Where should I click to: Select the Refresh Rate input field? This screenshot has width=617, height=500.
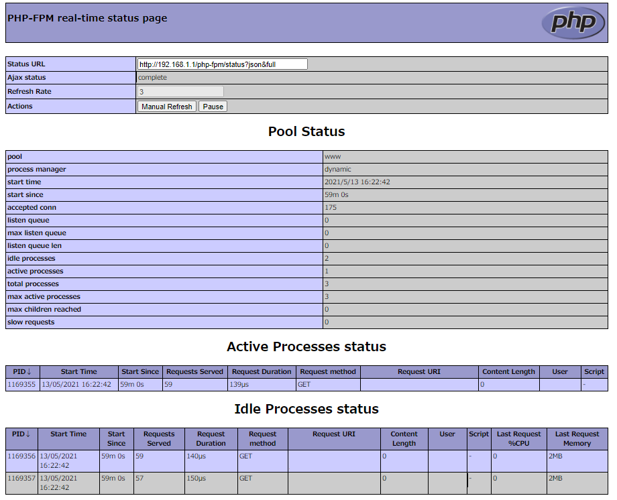(179, 91)
